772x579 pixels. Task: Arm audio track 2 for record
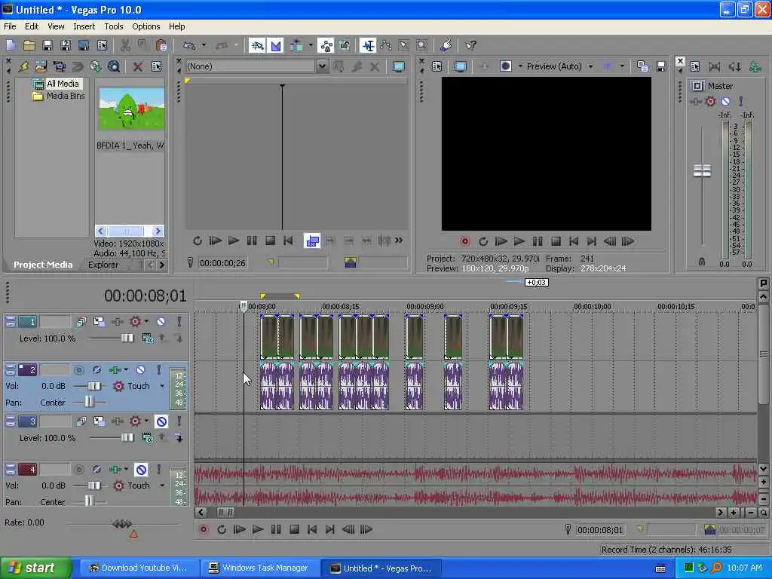point(78,369)
